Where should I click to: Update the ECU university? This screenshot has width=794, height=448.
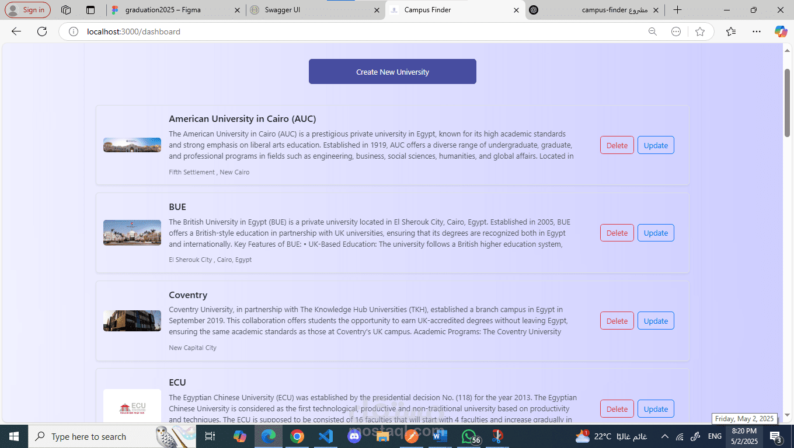pyautogui.click(x=656, y=409)
